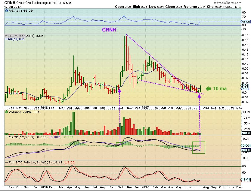Click the OTC Mkt. exchange label

[65, 3]
